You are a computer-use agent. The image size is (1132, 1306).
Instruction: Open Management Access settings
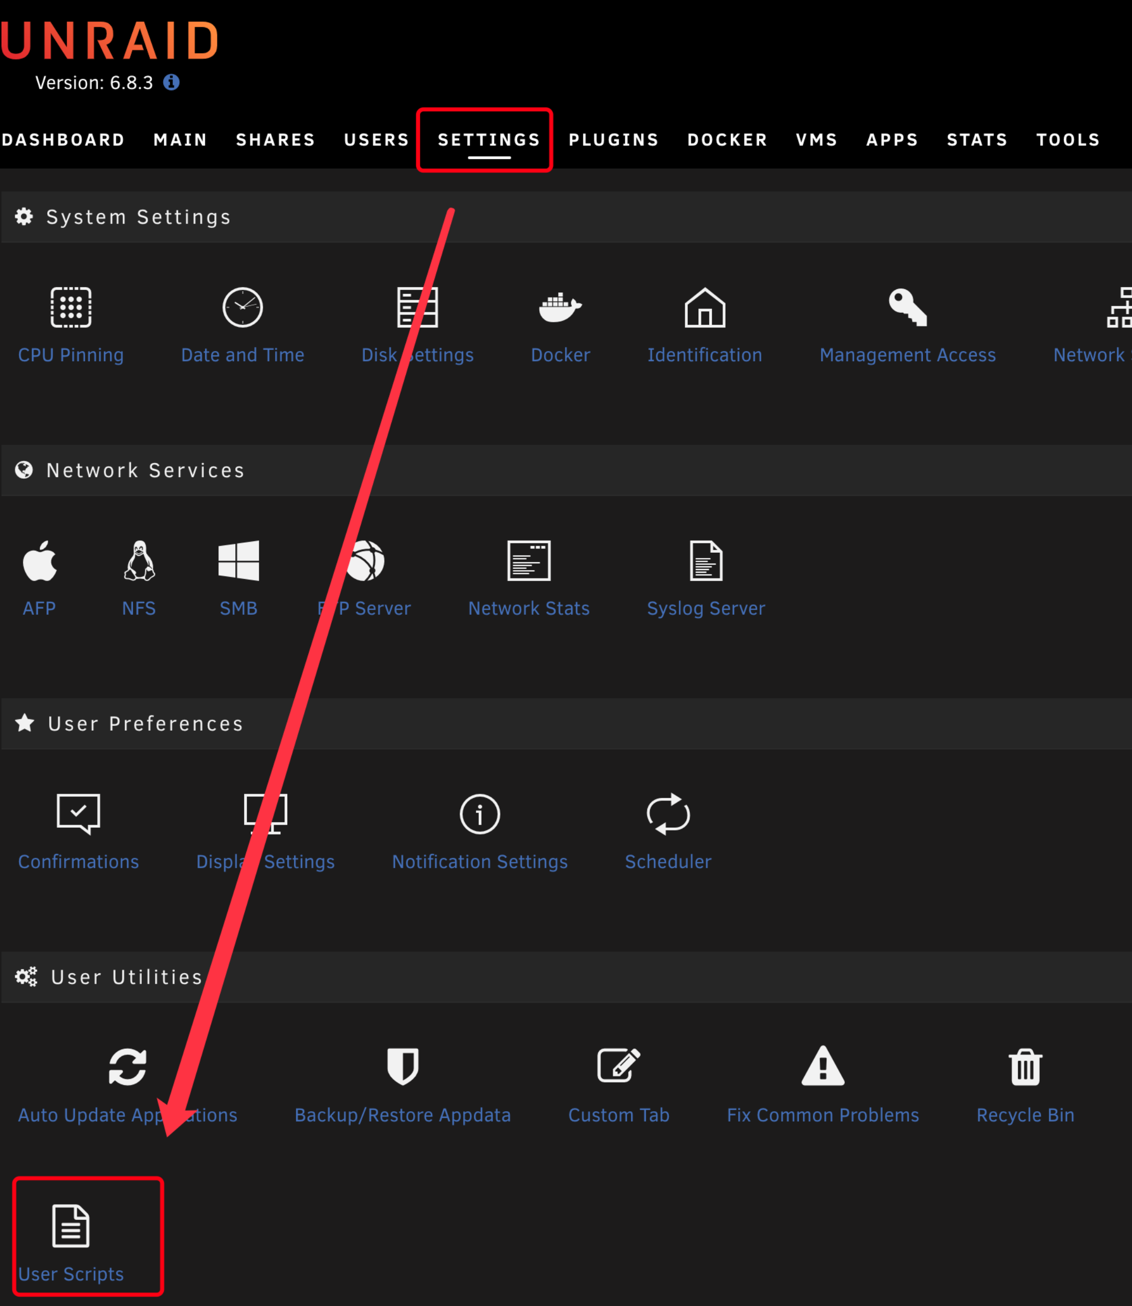point(905,322)
